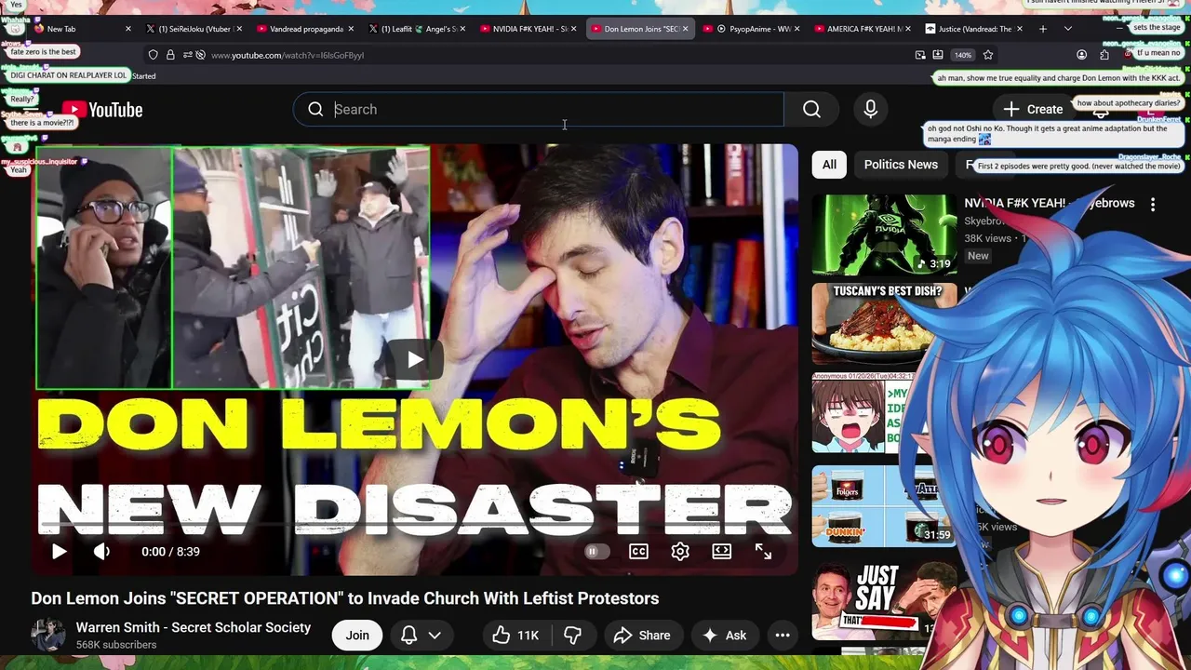Switch to the SeiReiJoku Vtuber tab

tap(194, 29)
